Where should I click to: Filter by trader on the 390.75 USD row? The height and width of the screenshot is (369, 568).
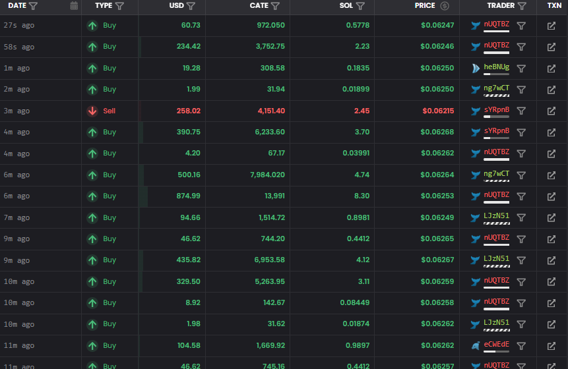pyautogui.click(x=521, y=132)
